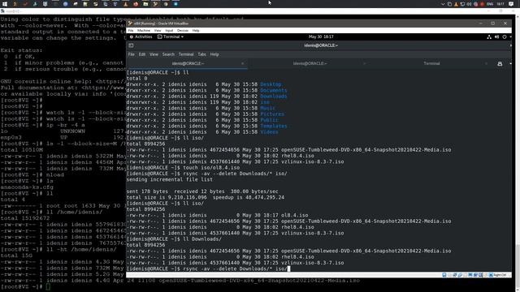Switch to the tab named Terminal

pyautogui.click(x=431, y=63)
